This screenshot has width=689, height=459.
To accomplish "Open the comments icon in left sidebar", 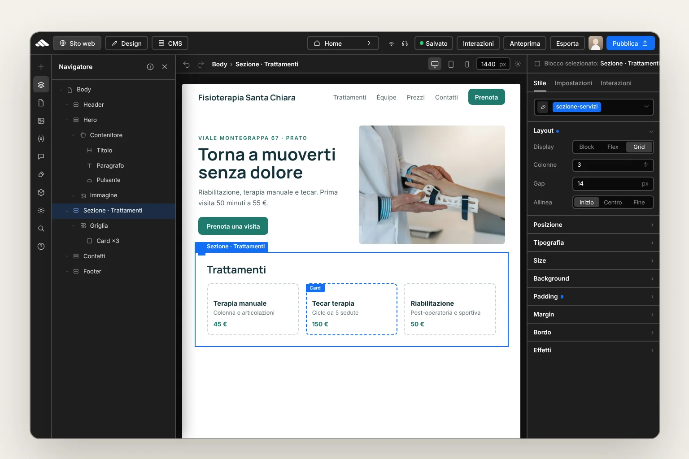I will click(x=41, y=156).
